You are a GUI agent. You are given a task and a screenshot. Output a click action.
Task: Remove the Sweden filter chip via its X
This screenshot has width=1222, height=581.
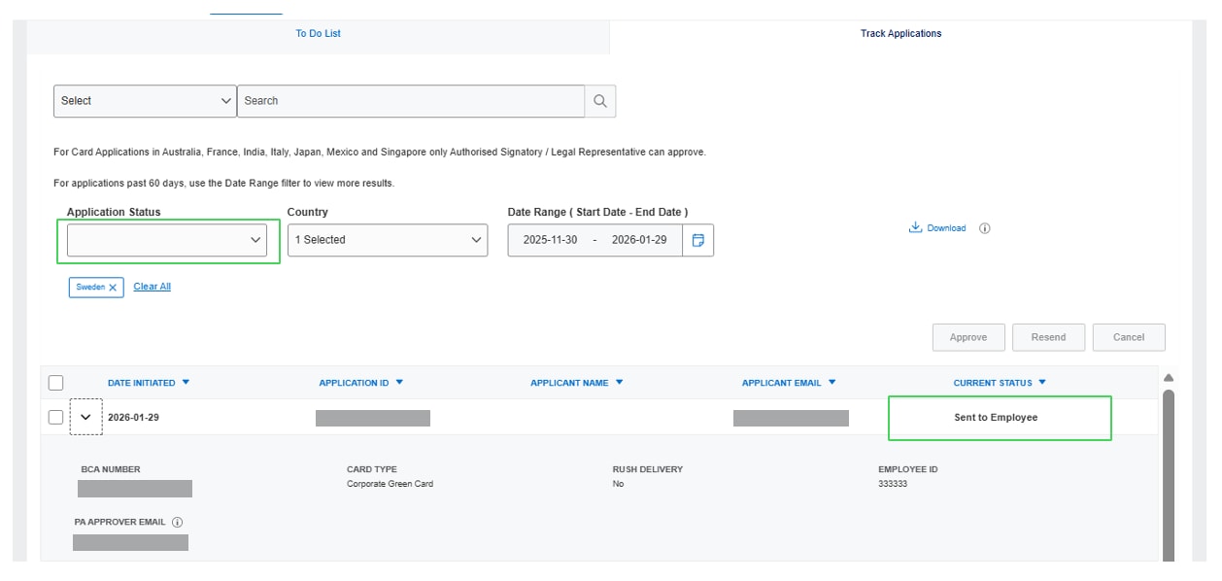[x=111, y=286]
